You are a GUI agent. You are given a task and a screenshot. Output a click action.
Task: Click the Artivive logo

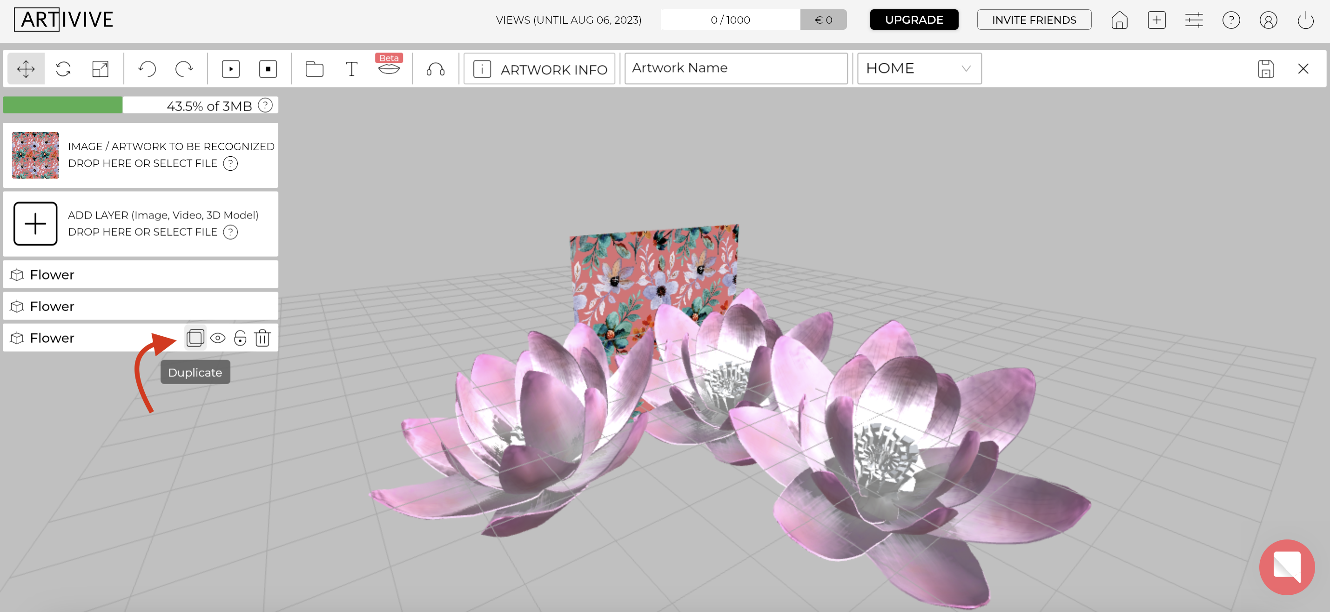pyautogui.click(x=64, y=20)
